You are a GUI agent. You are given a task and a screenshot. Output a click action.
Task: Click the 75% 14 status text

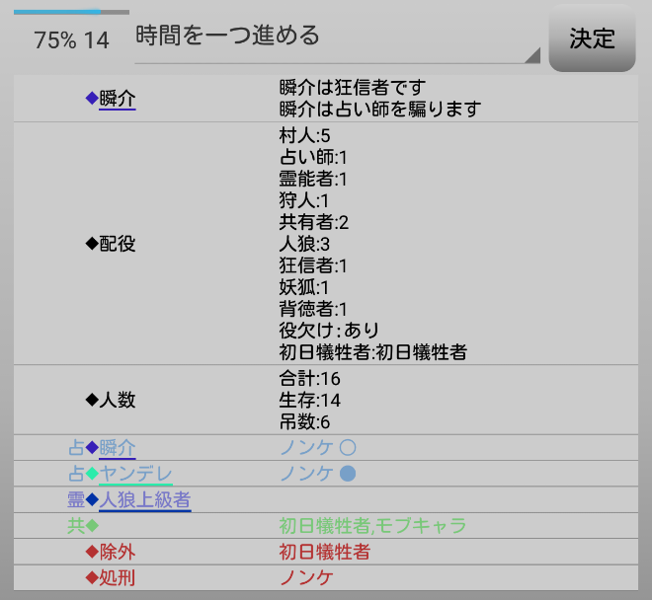[71, 40]
